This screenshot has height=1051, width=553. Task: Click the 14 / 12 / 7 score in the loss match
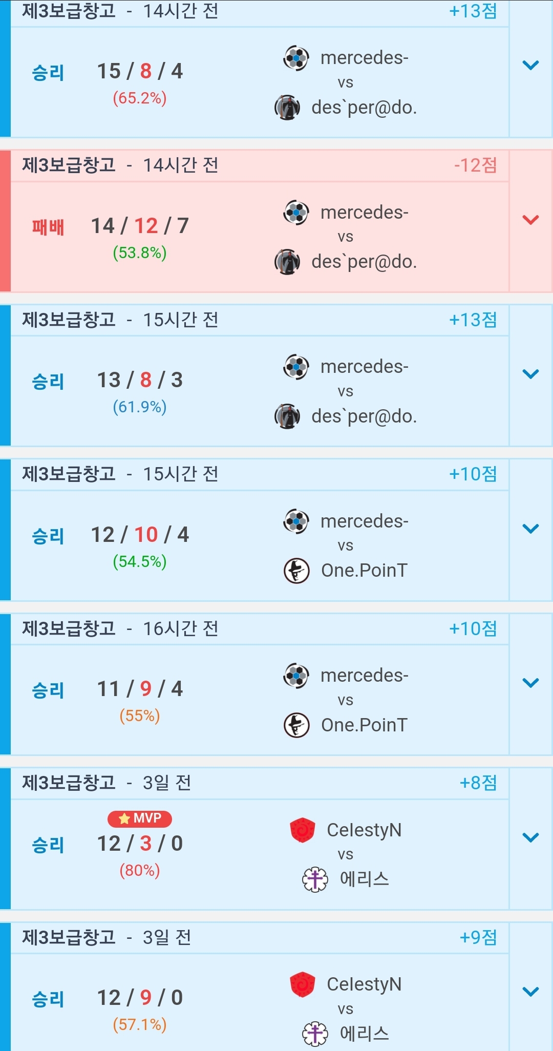pos(140,226)
